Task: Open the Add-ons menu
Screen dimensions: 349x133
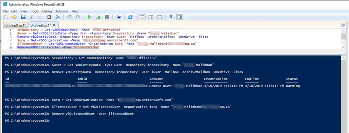Action: 62,11
